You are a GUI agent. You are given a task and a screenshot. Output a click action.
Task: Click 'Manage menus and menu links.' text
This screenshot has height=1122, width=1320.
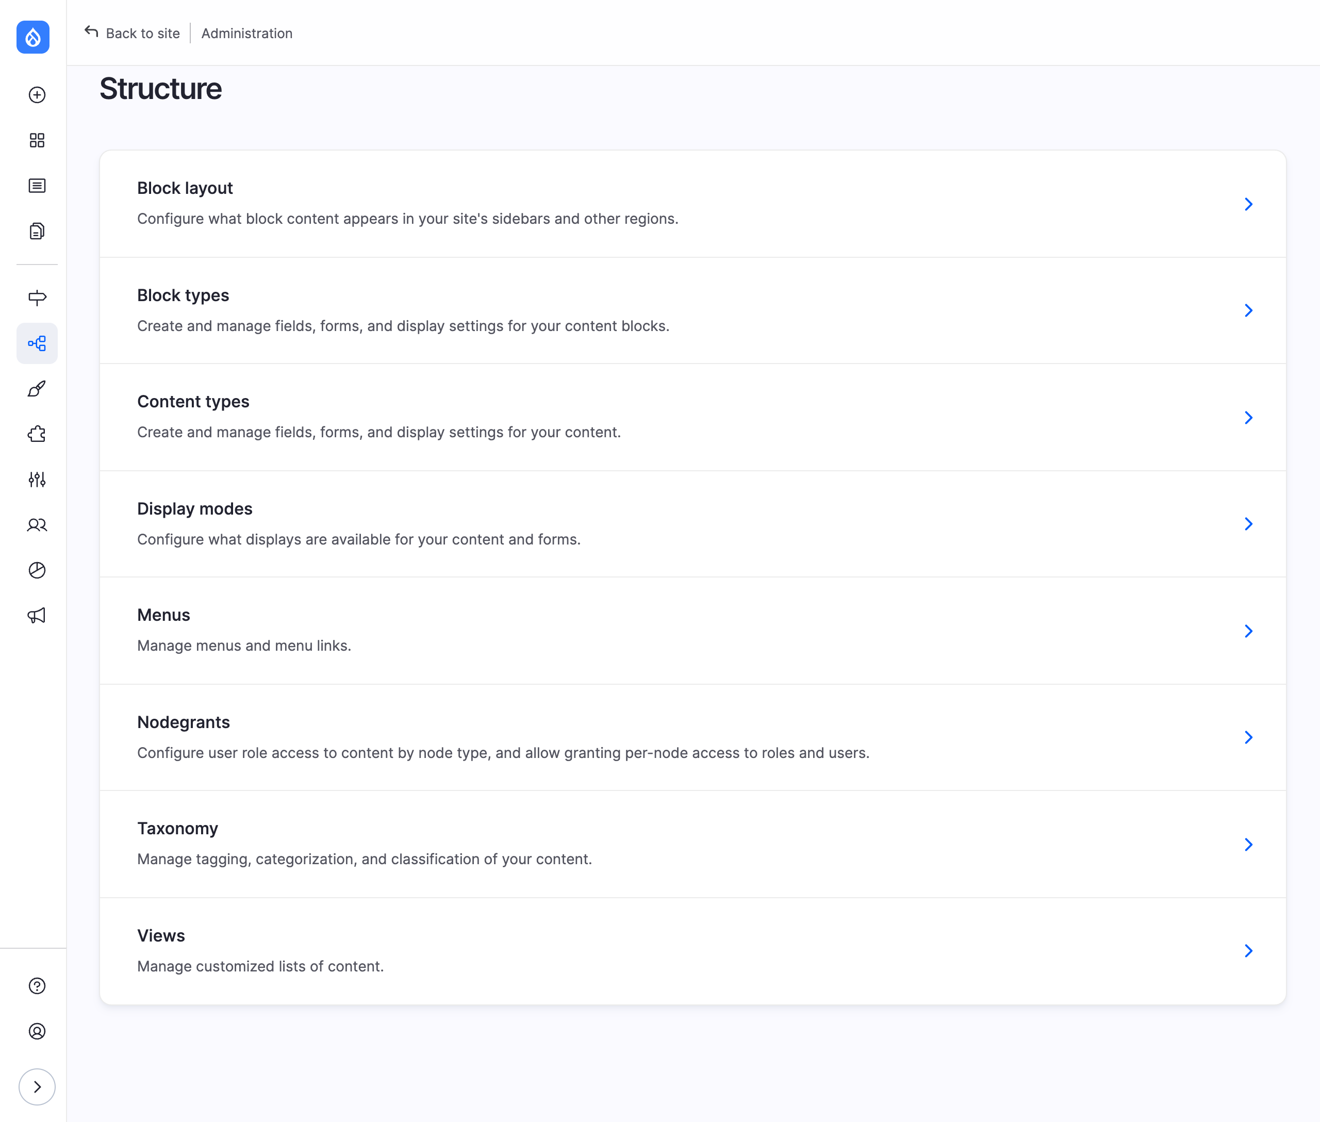click(244, 646)
